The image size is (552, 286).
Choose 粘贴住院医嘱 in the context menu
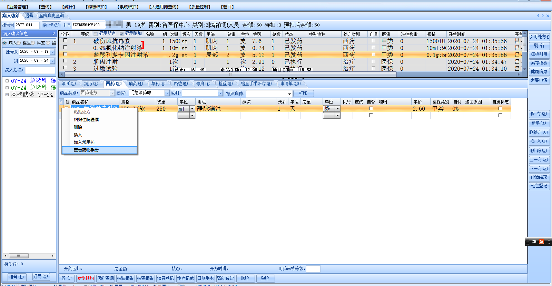[x=99, y=120]
